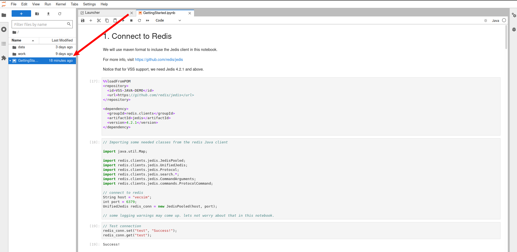Click the '18 minutes ago' timestamp
The width and height of the screenshot is (517, 252).
[x=61, y=61]
